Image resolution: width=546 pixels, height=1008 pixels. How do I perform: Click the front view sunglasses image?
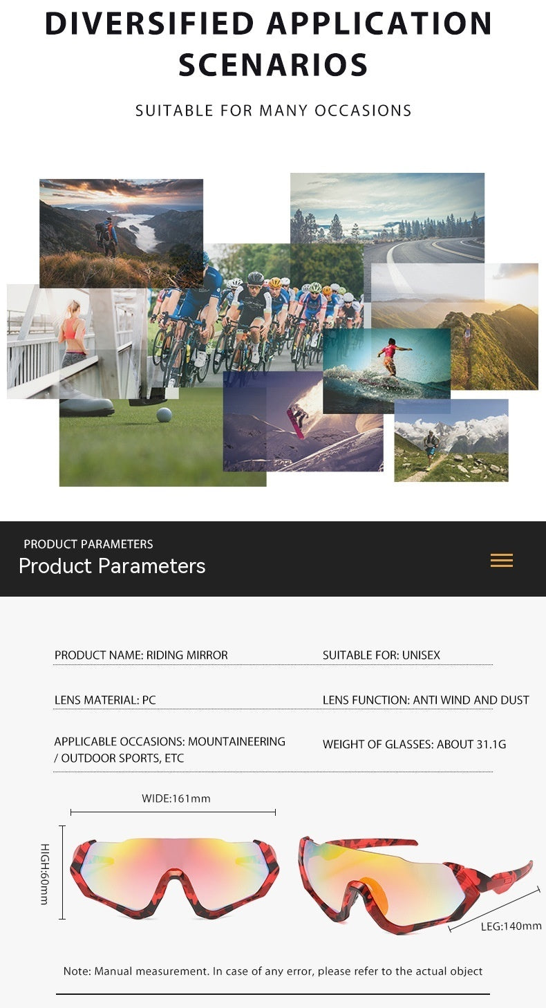174,877
